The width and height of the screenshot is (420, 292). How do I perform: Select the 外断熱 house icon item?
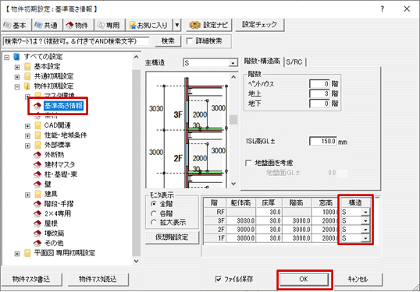click(37, 155)
